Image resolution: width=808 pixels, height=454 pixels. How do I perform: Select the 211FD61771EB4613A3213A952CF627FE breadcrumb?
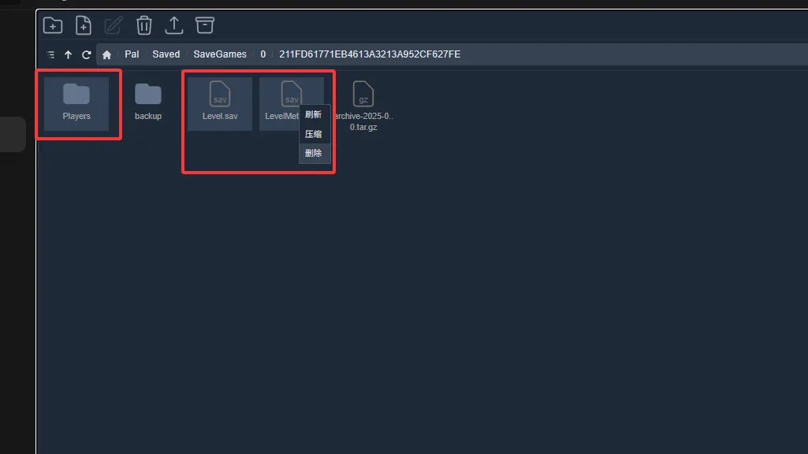pos(370,54)
